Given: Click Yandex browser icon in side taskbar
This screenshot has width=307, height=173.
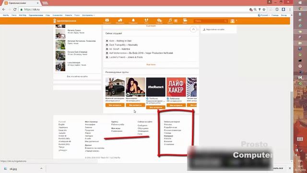Looking at the screenshot, I should tap(300, 66).
